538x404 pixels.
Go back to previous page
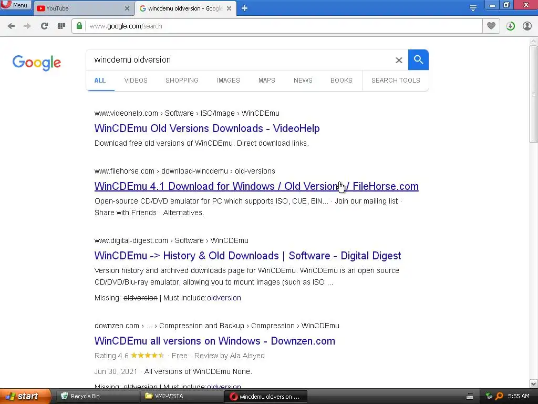pyautogui.click(x=11, y=26)
